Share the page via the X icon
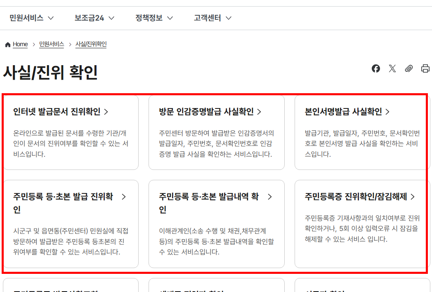432x292 pixels. click(x=392, y=68)
